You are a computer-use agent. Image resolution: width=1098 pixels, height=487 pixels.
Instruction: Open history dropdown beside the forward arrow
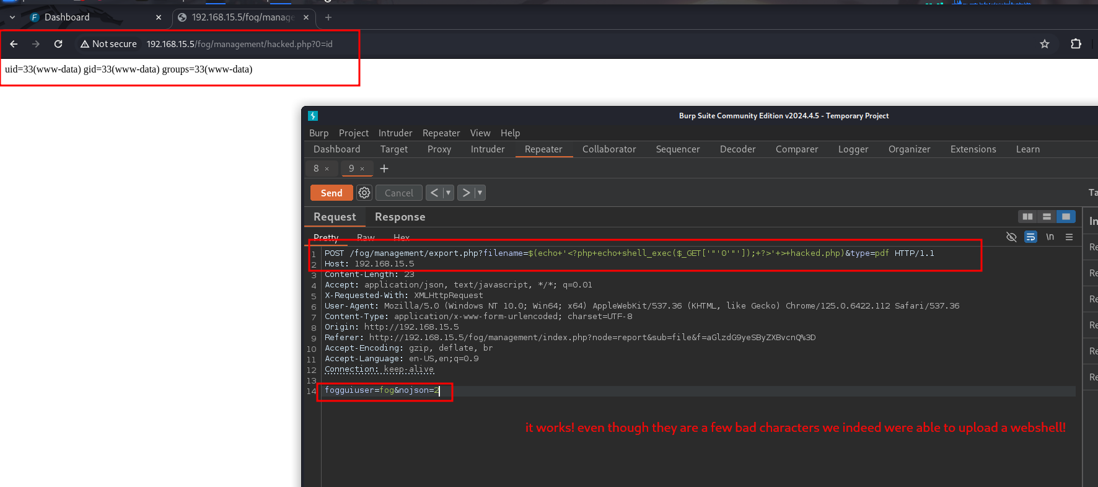pos(480,193)
